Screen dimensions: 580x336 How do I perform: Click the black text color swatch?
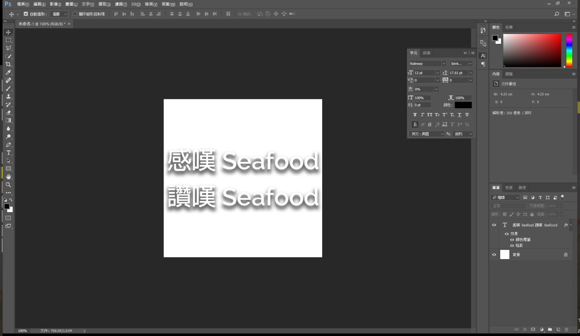463,105
